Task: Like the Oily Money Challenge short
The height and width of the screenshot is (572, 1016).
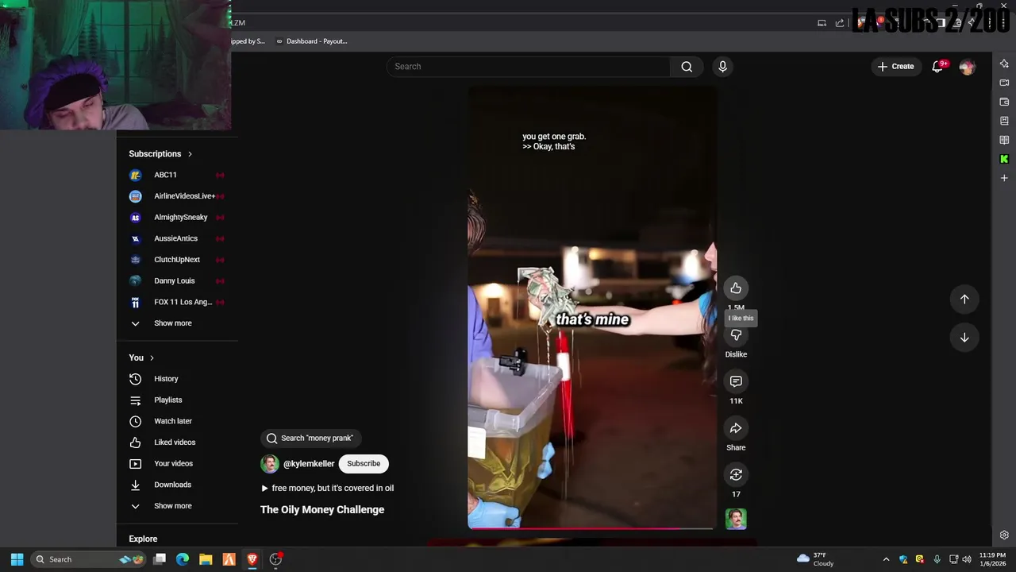Action: [736, 288]
